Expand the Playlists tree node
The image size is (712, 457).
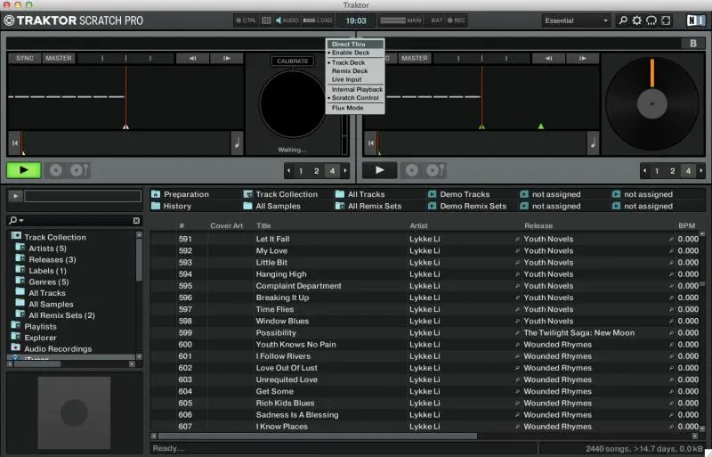(x=16, y=326)
